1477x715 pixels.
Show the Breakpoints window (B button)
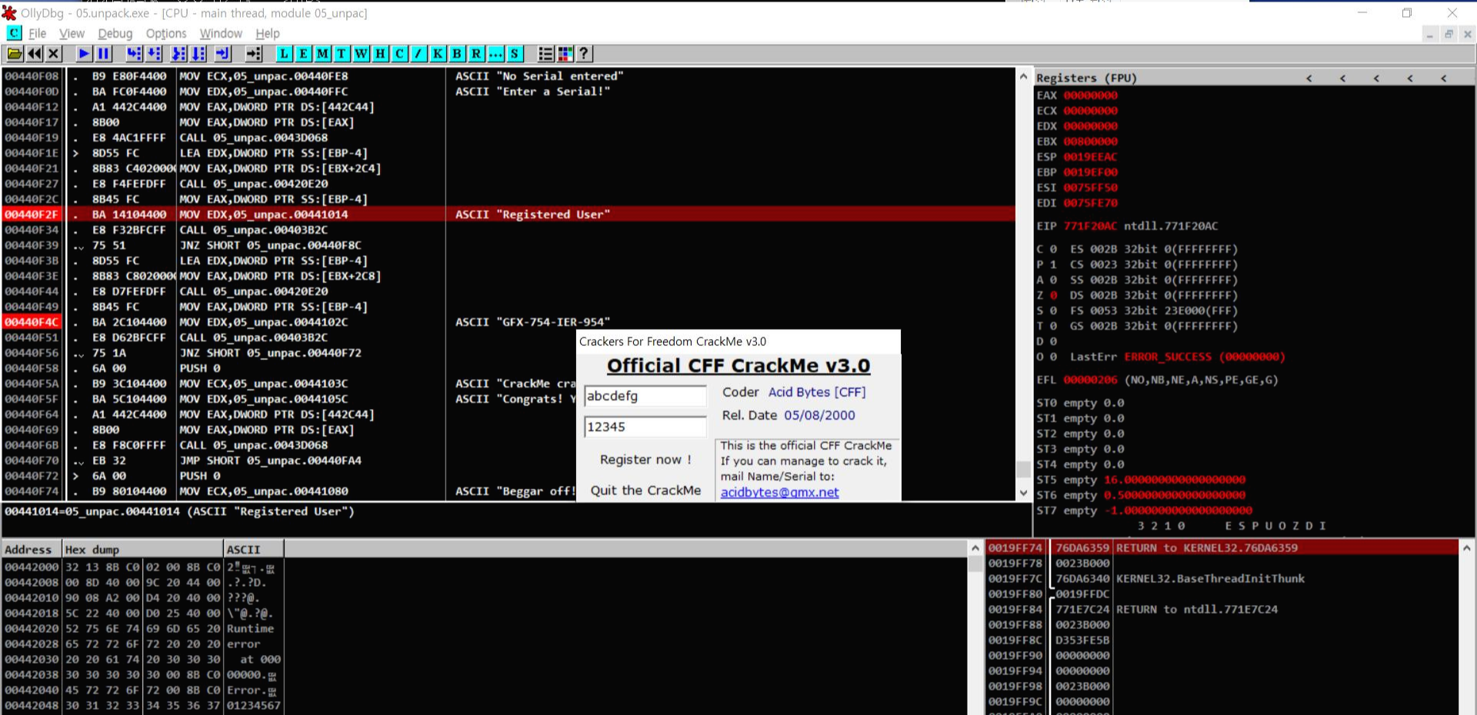[457, 54]
